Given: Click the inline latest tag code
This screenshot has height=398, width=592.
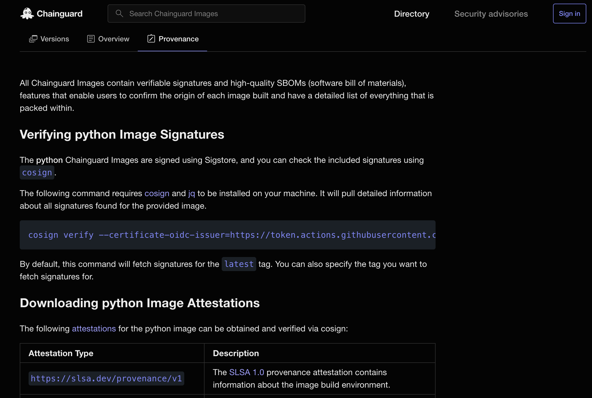Looking at the screenshot, I should click(239, 264).
